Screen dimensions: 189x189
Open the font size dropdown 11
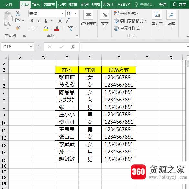click(76, 13)
